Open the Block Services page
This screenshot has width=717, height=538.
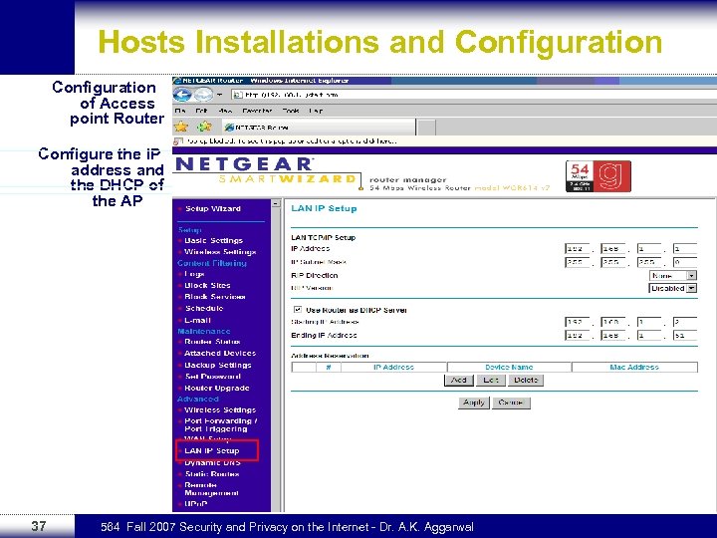click(x=215, y=297)
